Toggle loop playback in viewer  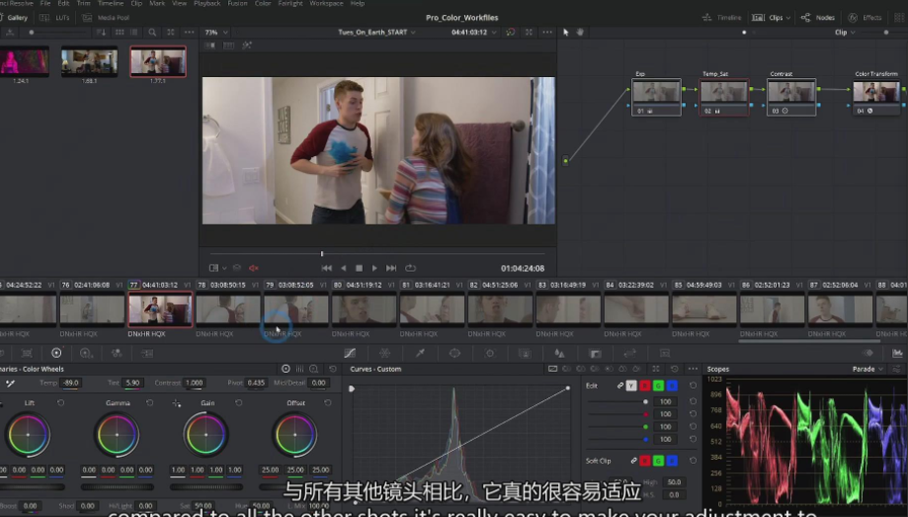[x=411, y=268]
